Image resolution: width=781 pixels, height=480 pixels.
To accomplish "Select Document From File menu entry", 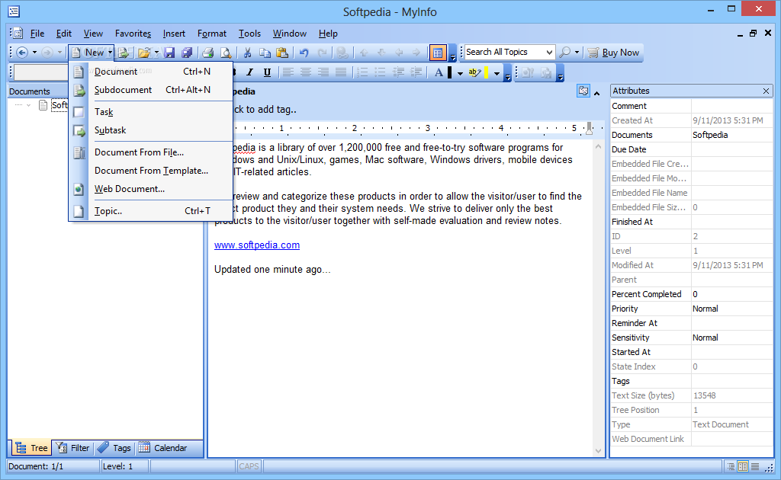I will coord(151,152).
